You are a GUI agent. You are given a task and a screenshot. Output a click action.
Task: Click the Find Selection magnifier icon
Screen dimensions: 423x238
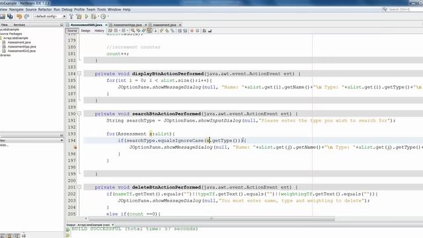[x=133, y=31]
